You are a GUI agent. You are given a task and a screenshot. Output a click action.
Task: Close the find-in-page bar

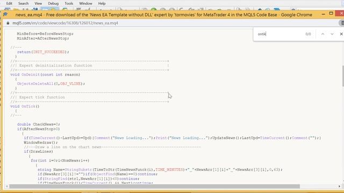pyautogui.click(x=341, y=34)
